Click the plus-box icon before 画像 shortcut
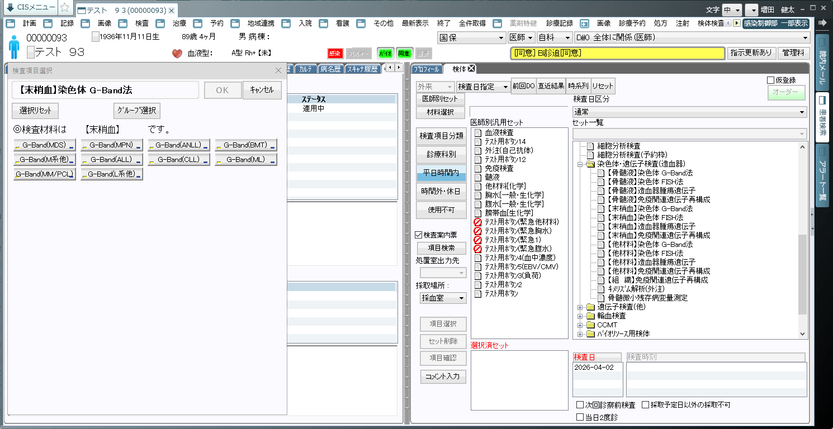The height and width of the screenshot is (429, 833). [x=585, y=23]
